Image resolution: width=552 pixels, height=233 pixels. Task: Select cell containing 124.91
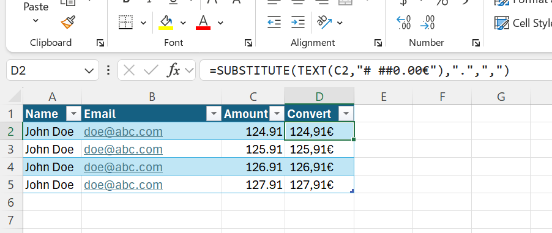click(253, 131)
